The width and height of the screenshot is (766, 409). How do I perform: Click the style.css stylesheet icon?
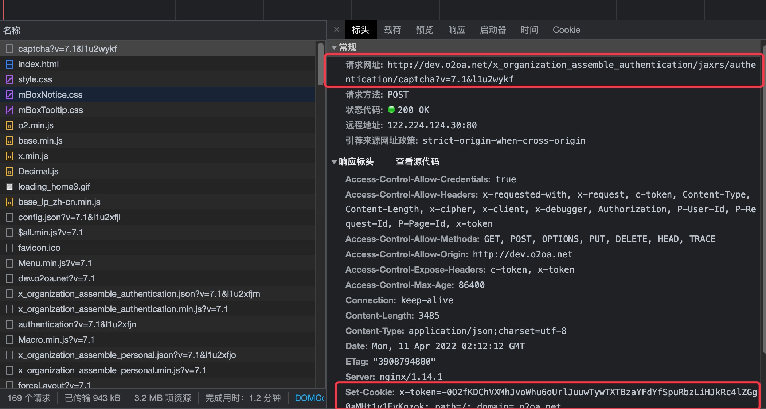tap(10, 80)
